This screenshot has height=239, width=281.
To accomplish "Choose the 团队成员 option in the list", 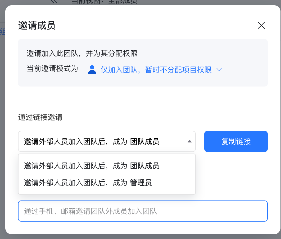I will 91,166.
